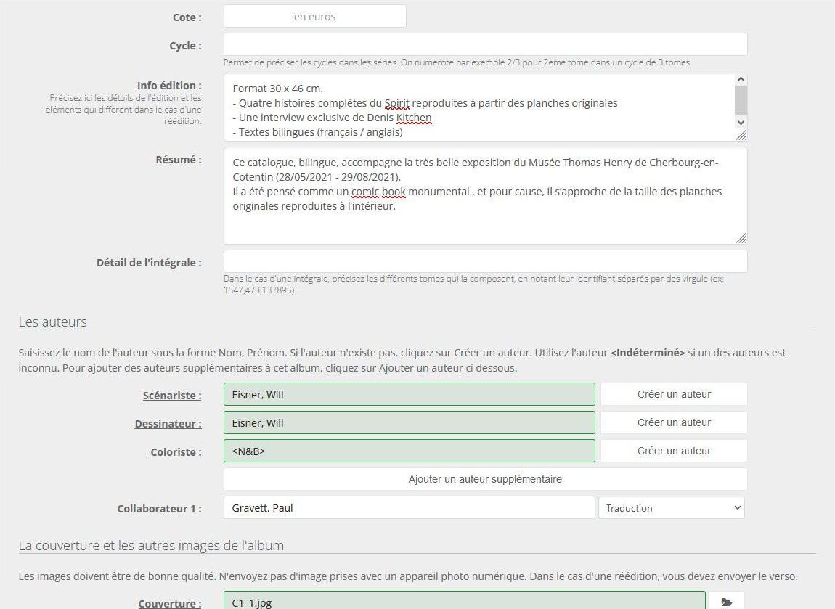Image resolution: width=835 pixels, height=609 pixels.
Task: Focus the Détail de l'intégrale field
Action: pos(485,261)
